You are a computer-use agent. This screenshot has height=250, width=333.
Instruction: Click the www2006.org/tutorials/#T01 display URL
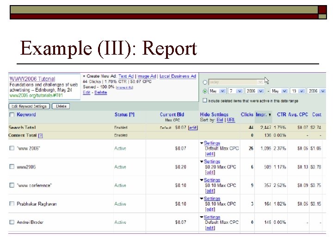36,95
